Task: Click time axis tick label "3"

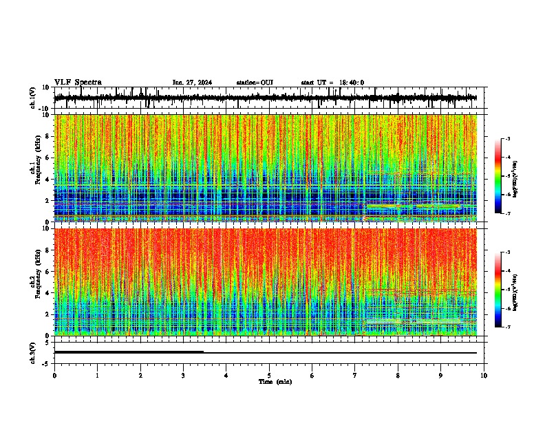Action: [x=183, y=376]
